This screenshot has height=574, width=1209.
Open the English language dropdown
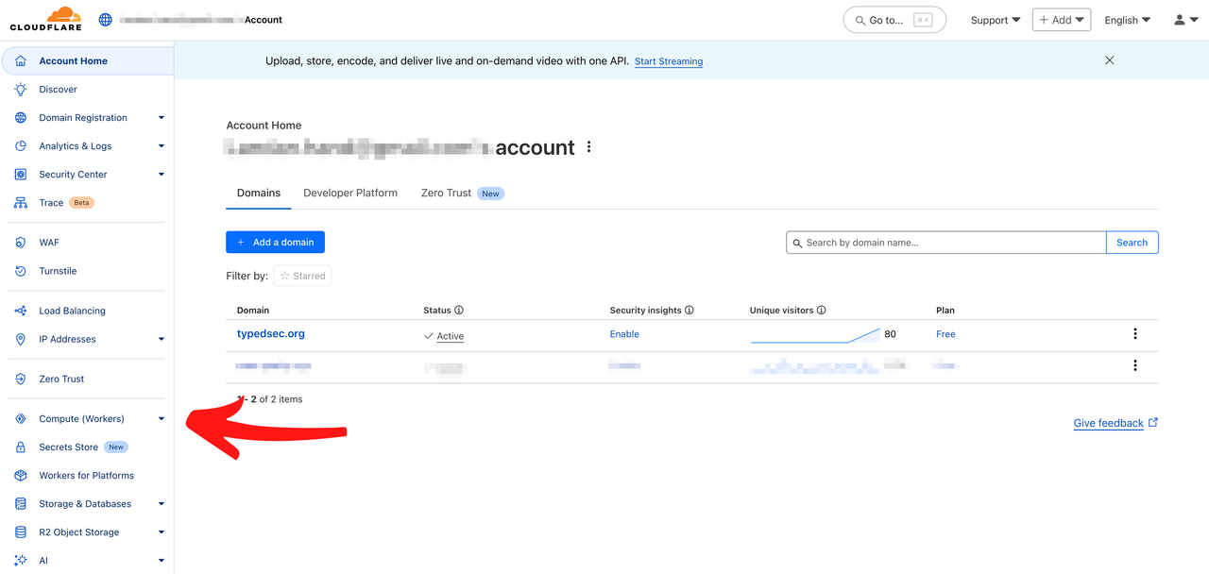(1128, 20)
